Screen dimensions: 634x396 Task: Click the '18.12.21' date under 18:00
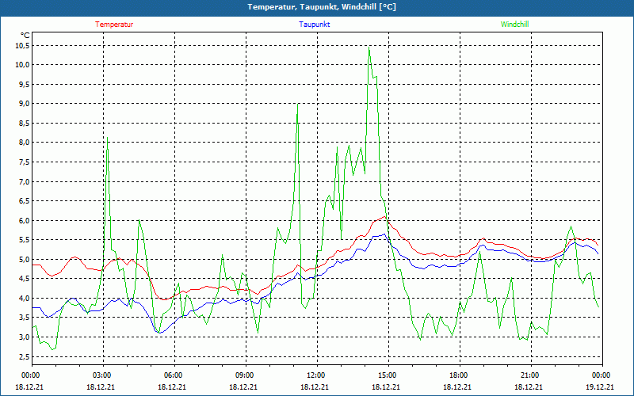457,386
